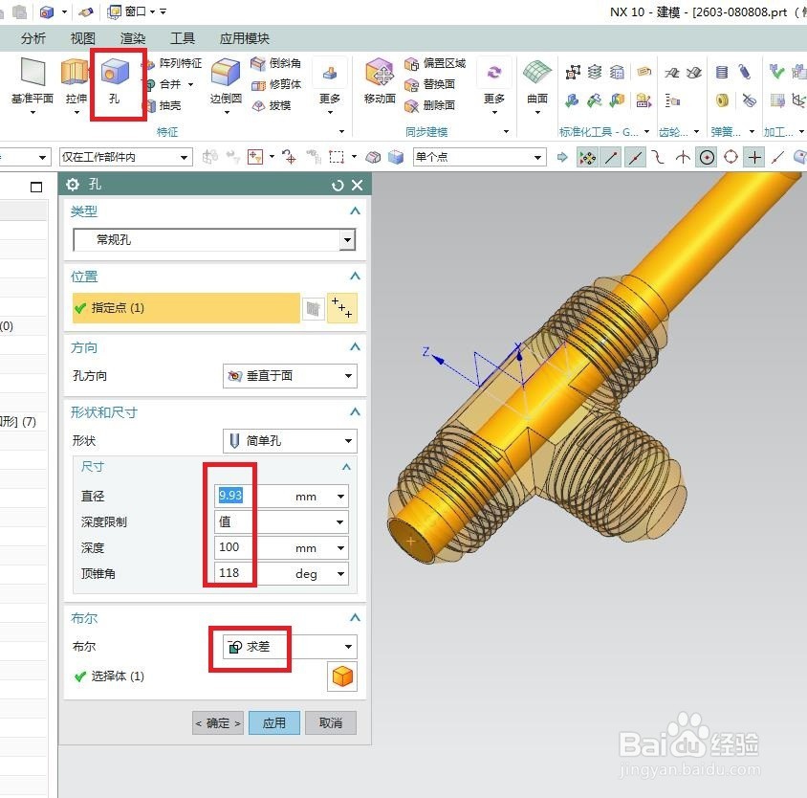Open the Datum Plane (基准平面) tool
Image resolution: width=807 pixels, height=798 pixels.
point(33,81)
